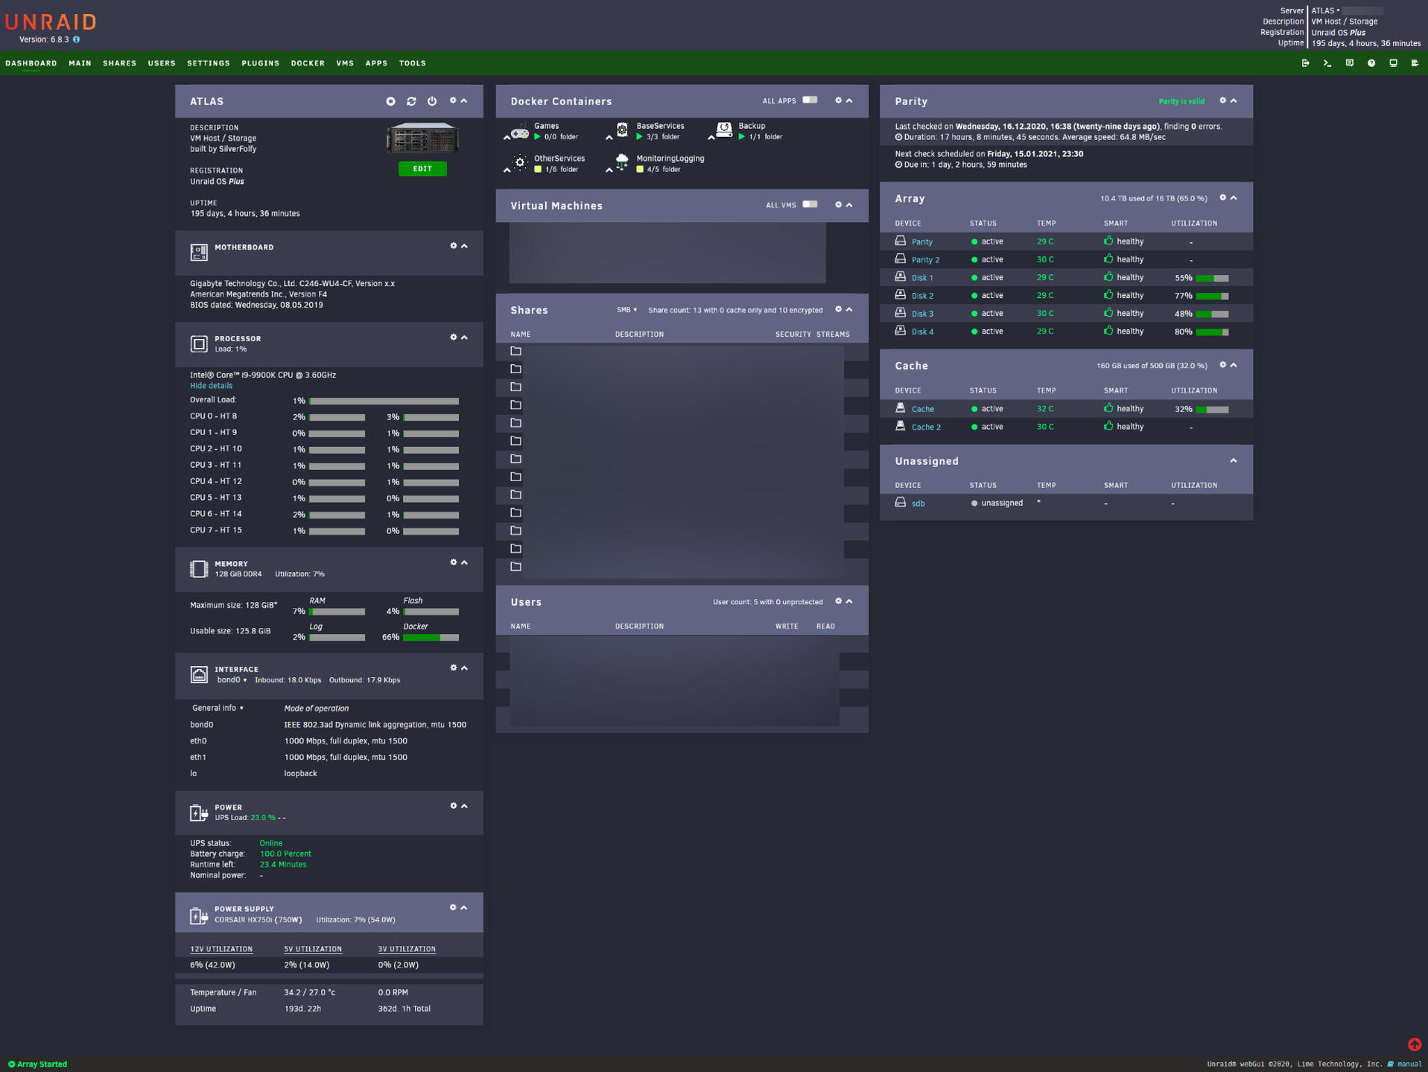1428x1072 pixels.
Task: Toggle Memory panel settings gear
Action: point(453,562)
